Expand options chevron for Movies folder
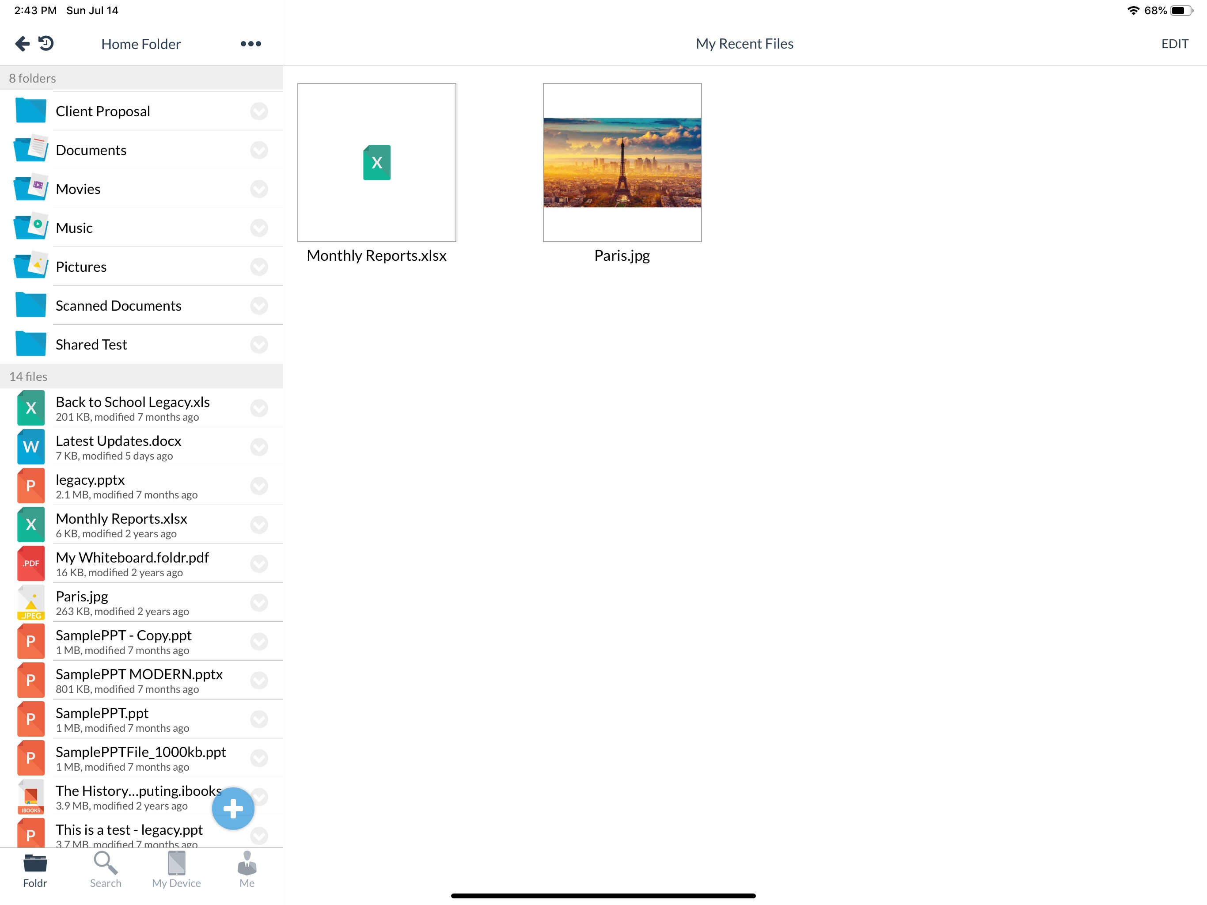This screenshot has height=905, width=1207. point(259,188)
